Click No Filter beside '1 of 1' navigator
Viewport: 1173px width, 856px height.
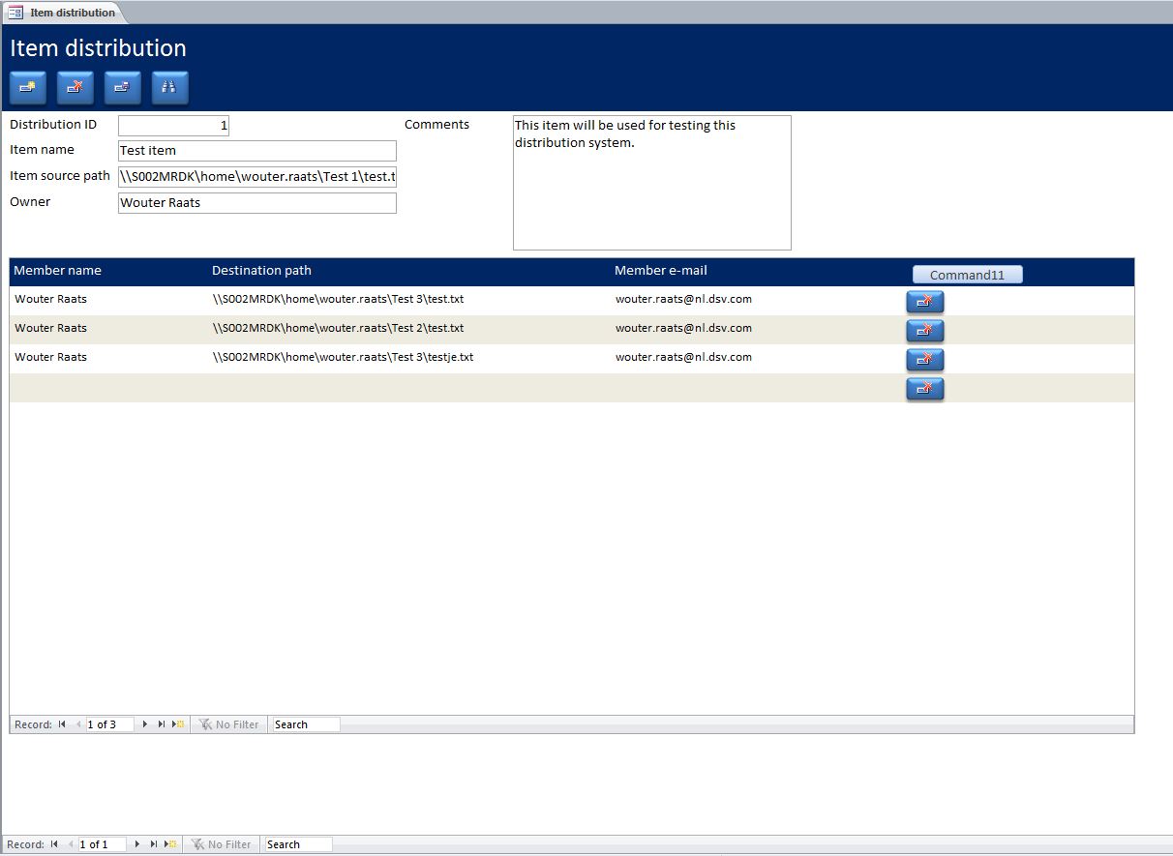[222, 844]
